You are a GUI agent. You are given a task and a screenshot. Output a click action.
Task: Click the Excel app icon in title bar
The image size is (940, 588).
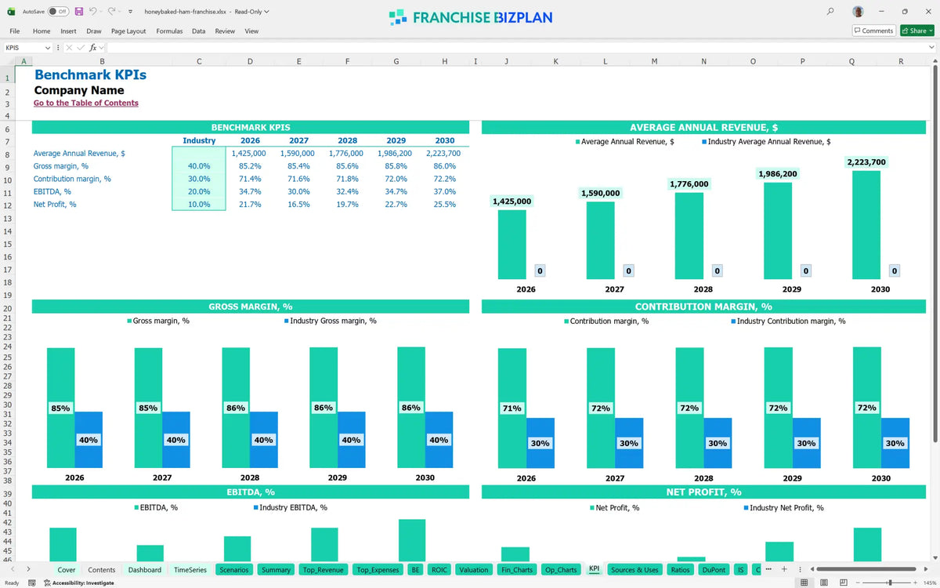coord(11,12)
